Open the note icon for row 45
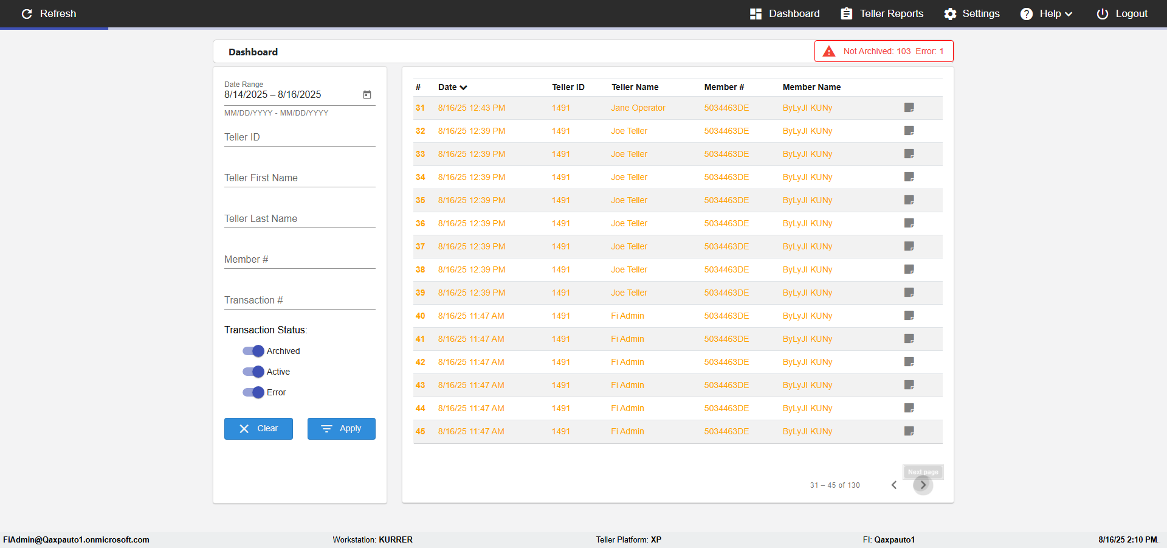1167x548 pixels. click(909, 431)
